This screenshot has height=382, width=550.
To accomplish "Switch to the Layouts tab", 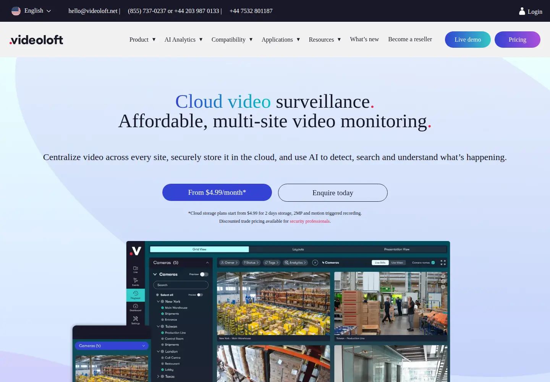I will tap(298, 249).
